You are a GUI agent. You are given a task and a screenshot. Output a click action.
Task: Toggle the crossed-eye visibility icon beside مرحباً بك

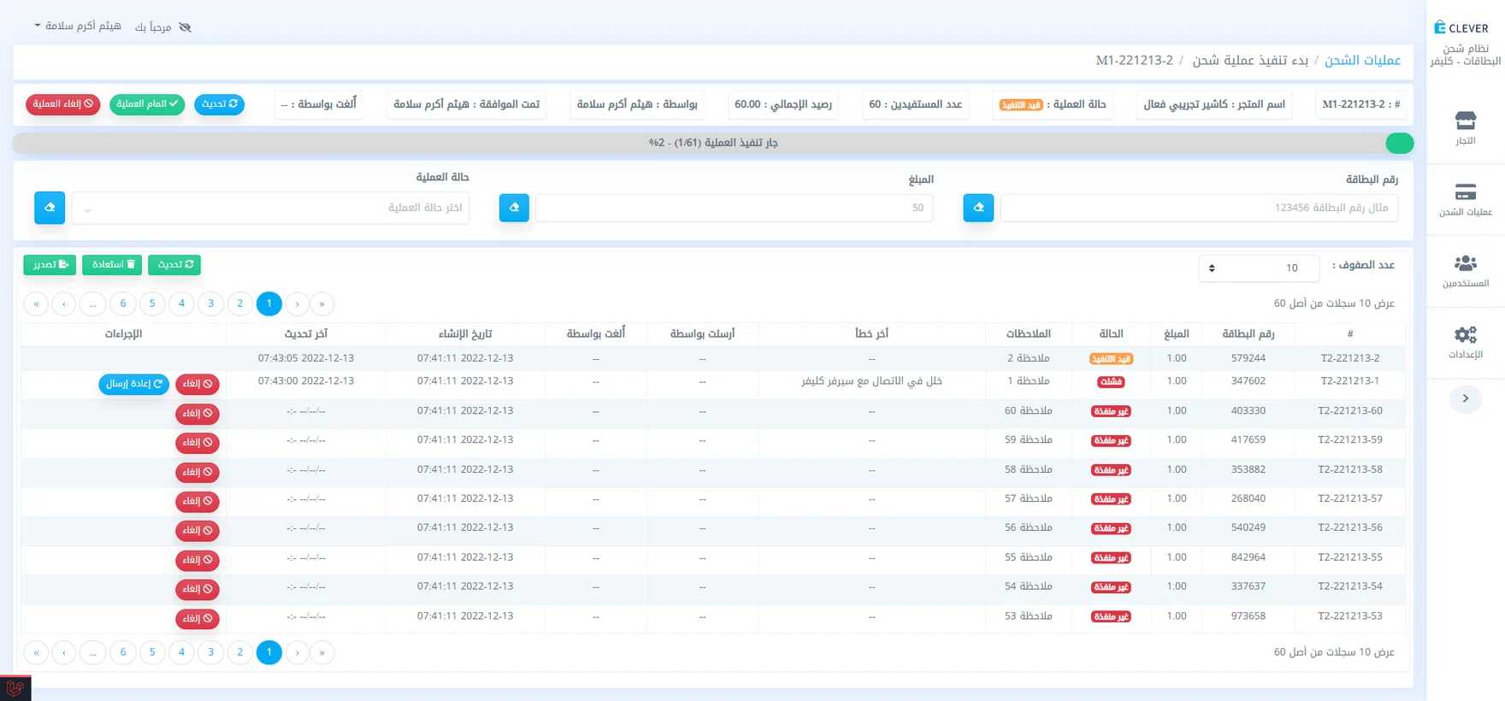click(185, 27)
